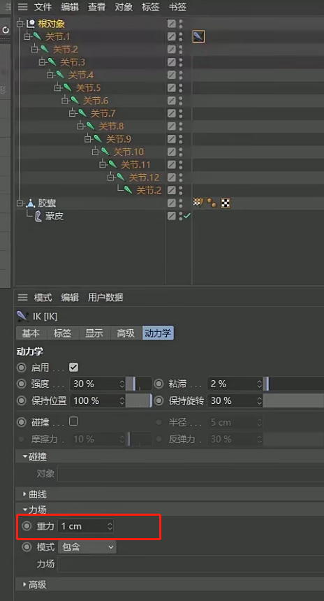Click the joint icon of 关节.1

(38, 36)
